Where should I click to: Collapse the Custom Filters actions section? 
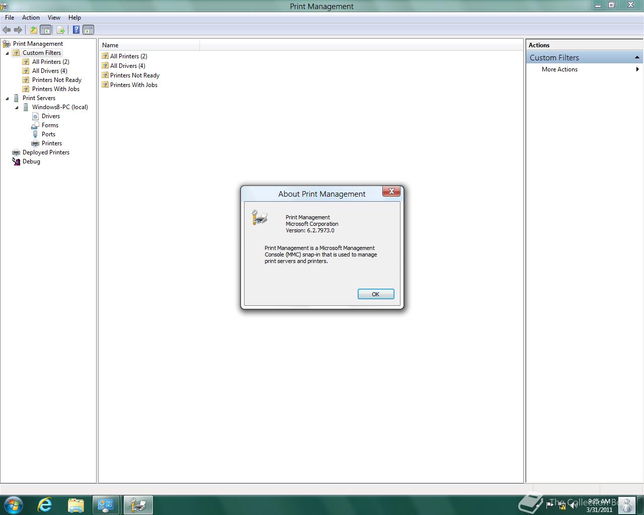pyautogui.click(x=637, y=57)
